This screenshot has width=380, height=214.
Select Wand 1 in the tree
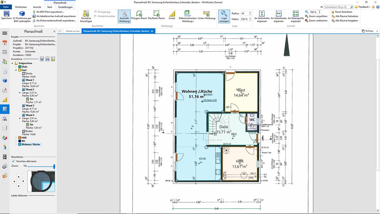click(28, 80)
